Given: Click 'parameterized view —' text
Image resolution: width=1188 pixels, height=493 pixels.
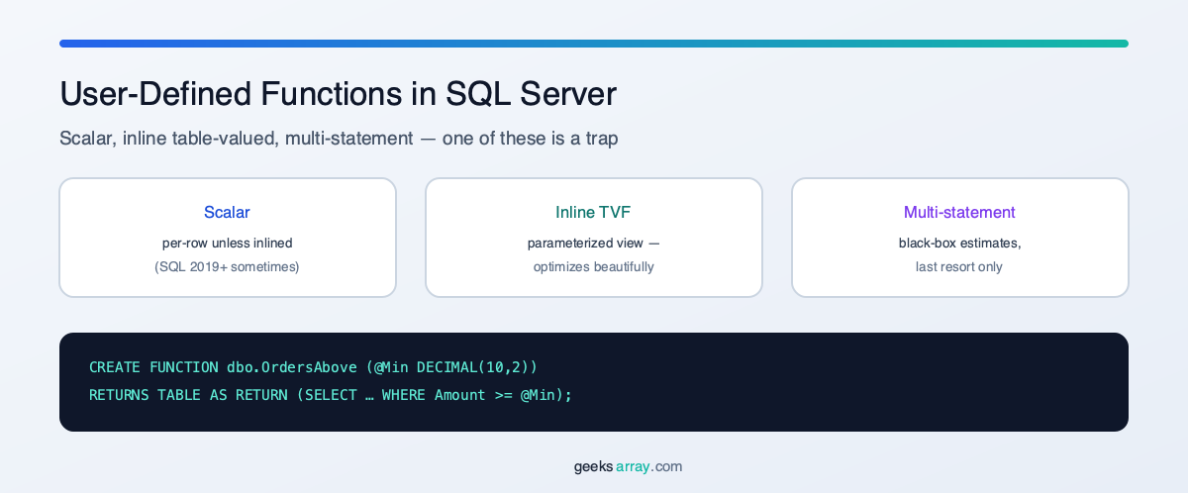Looking at the screenshot, I should point(593,243).
